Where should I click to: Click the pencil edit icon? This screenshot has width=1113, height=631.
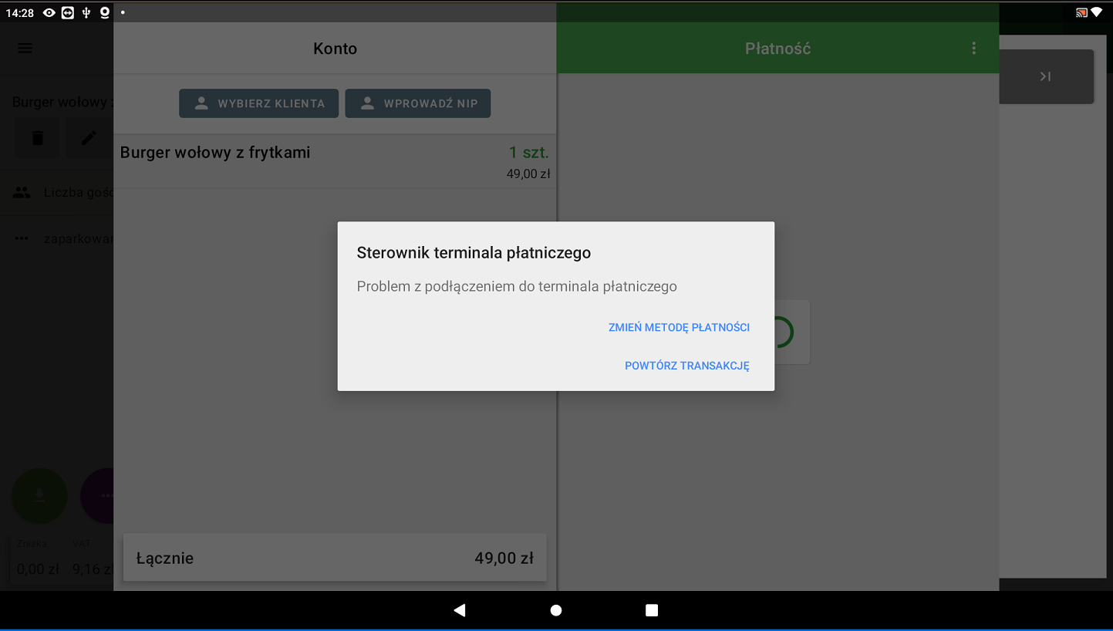coord(89,138)
